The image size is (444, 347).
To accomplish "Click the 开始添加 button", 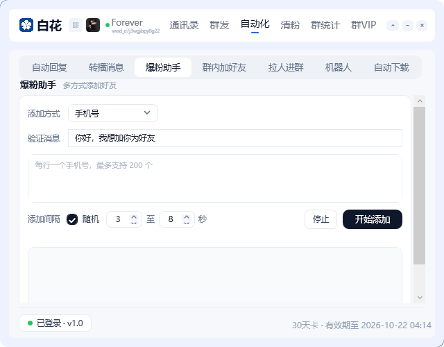I will pyautogui.click(x=373, y=219).
